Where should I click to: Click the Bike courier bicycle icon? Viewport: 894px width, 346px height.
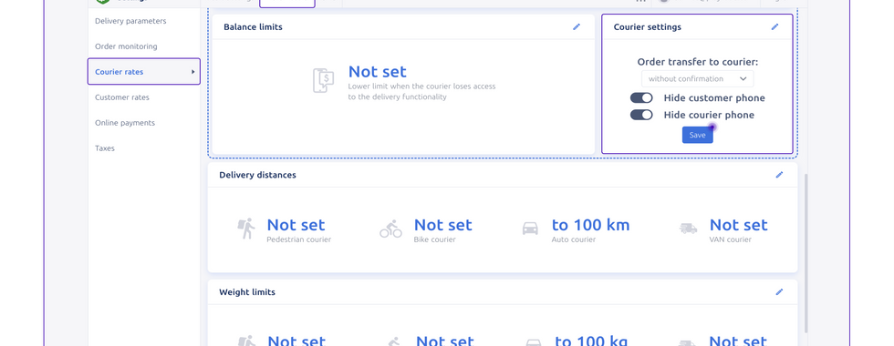(390, 229)
